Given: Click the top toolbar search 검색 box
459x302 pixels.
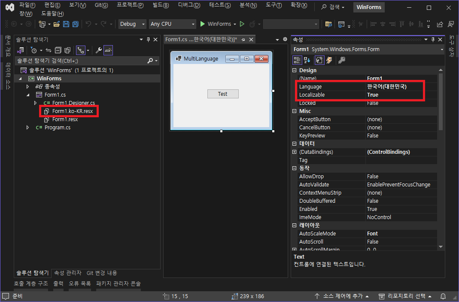Looking at the screenshot, I should click(333, 7).
